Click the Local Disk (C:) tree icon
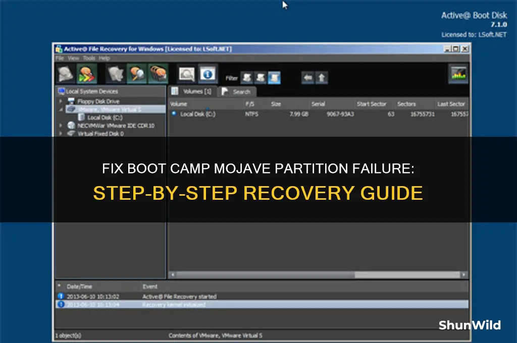 81,118
